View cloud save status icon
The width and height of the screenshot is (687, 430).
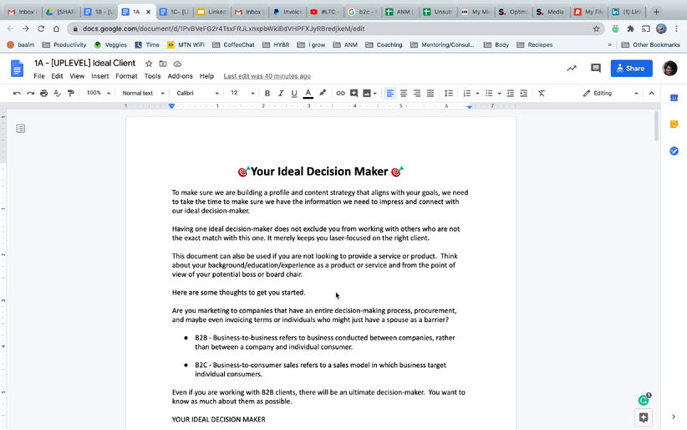(177, 64)
